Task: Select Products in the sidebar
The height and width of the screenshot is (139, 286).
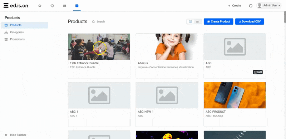Action: (x=24, y=25)
